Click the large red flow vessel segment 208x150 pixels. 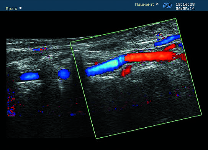(x=149, y=57)
